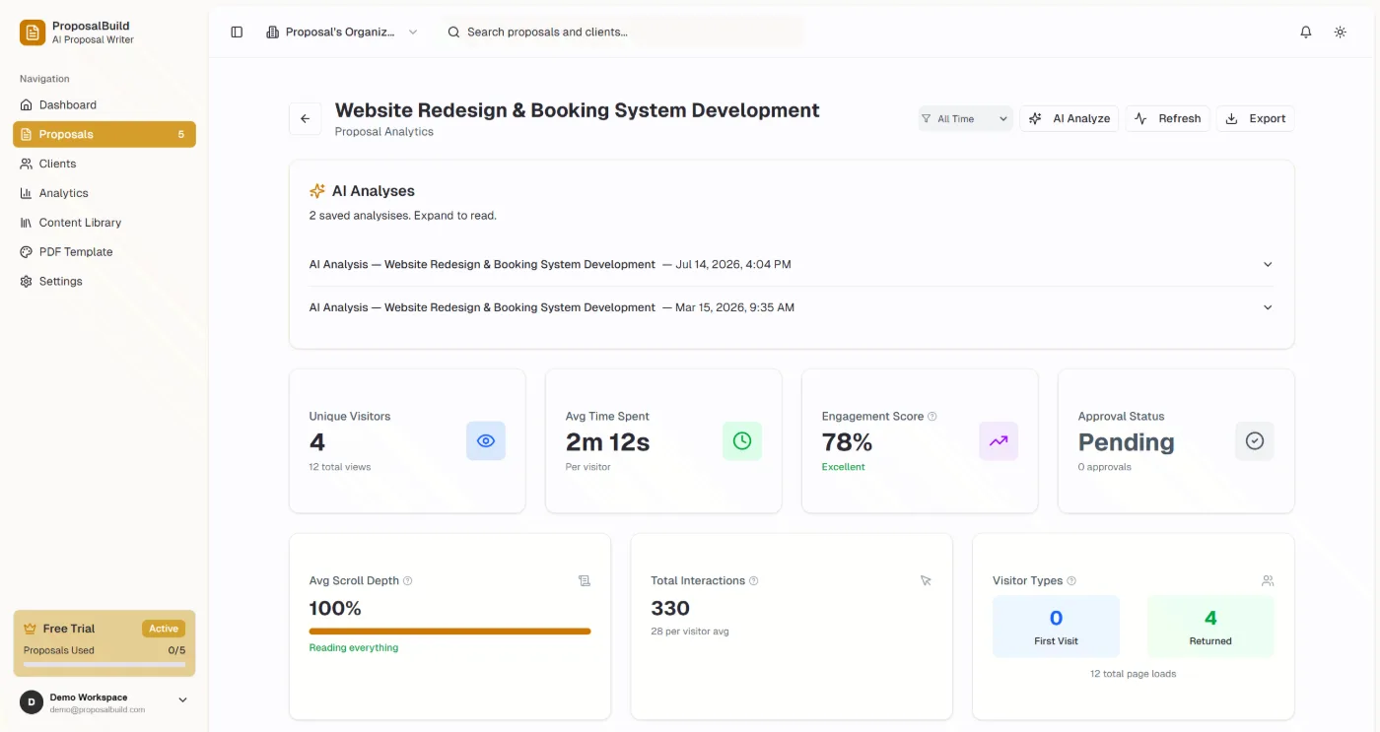
Task: Click the '2 saved analysises. Expand to read.' text
Action: [403, 215]
